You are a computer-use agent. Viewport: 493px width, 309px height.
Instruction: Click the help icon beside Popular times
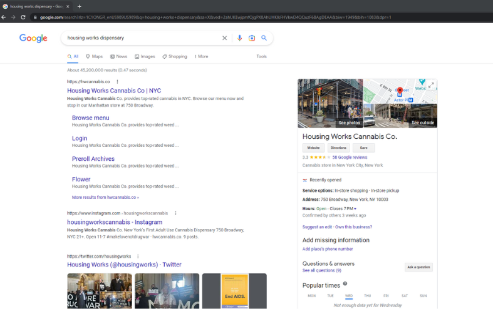tap(345, 283)
